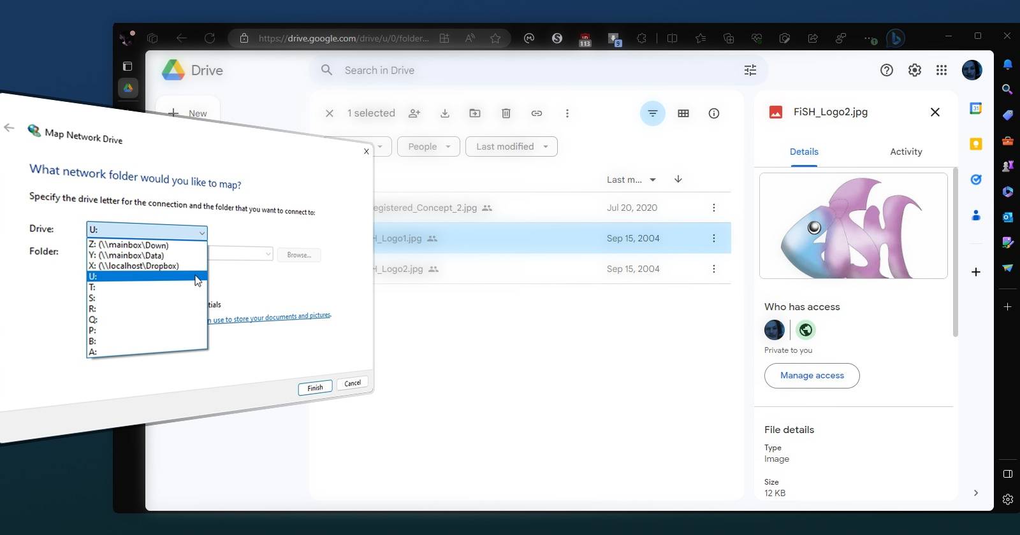Move the selected file to trash
This screenshot has width=1020, height=535.
tap(506, 113)
